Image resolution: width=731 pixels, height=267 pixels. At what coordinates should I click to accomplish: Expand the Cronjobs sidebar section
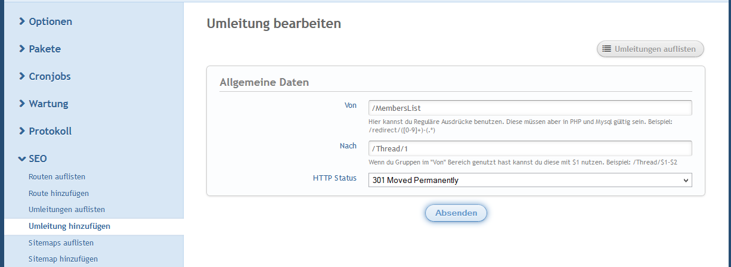pos(49,76)
